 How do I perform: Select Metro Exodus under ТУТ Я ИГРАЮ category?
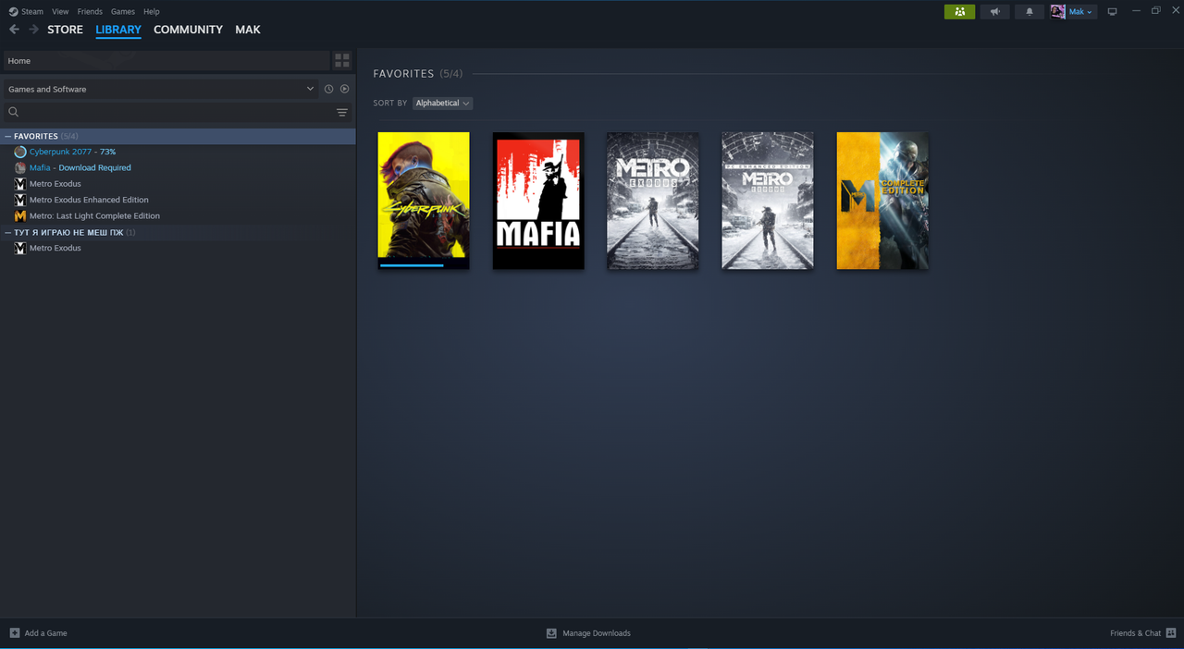[55, 248]
